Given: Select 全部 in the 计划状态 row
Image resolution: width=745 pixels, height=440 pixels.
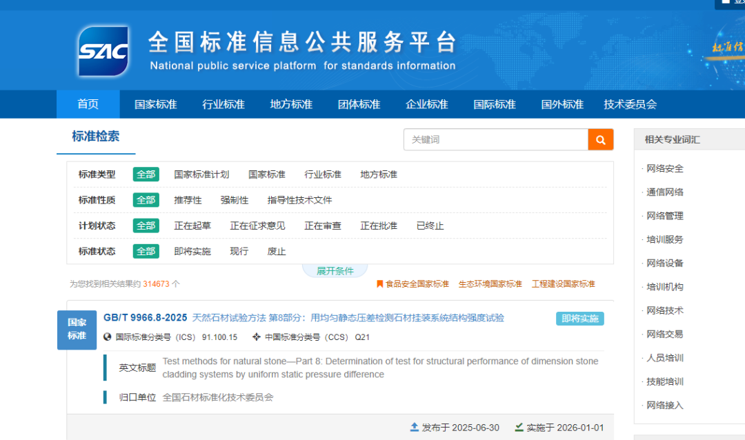Looking at the screenshot, I should click(146, 226).
